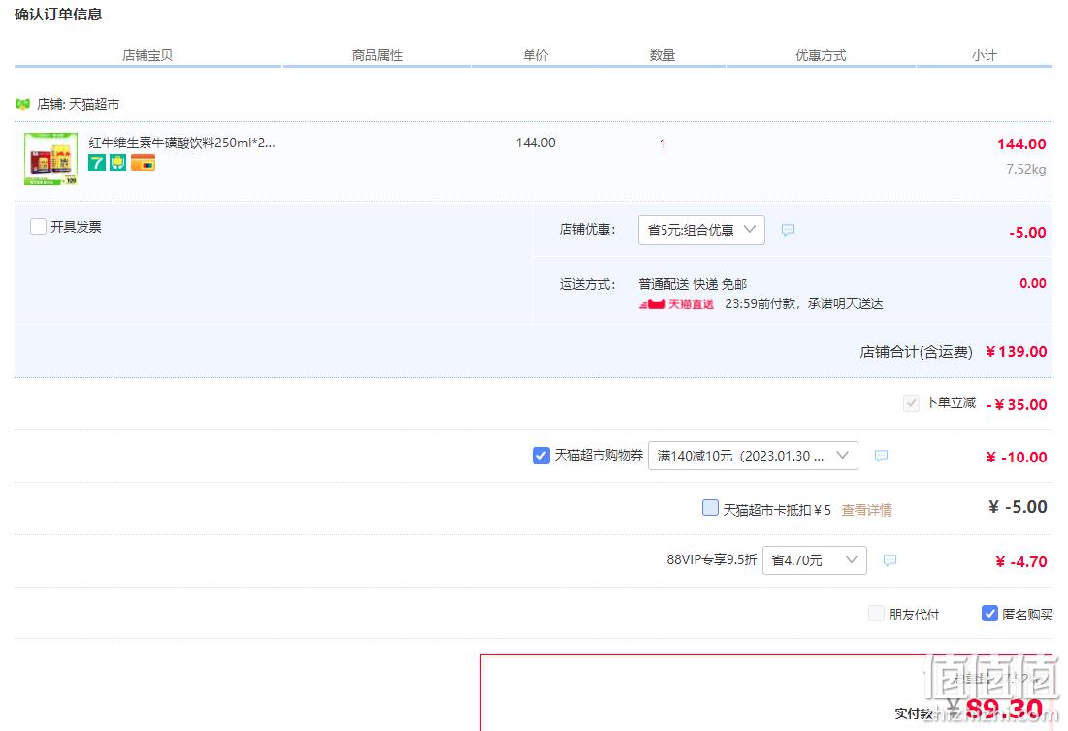Open the 查看详情 link for supermarket card
1068x731 pixels.
click(x=866, y=510)
